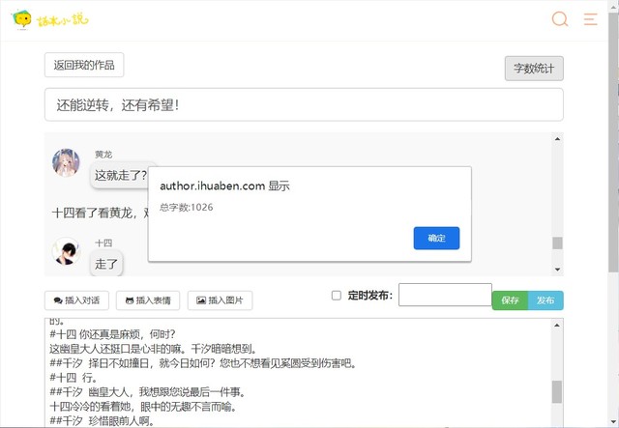
Task: Click 十四's character avatar
Action: coord(66,252)
